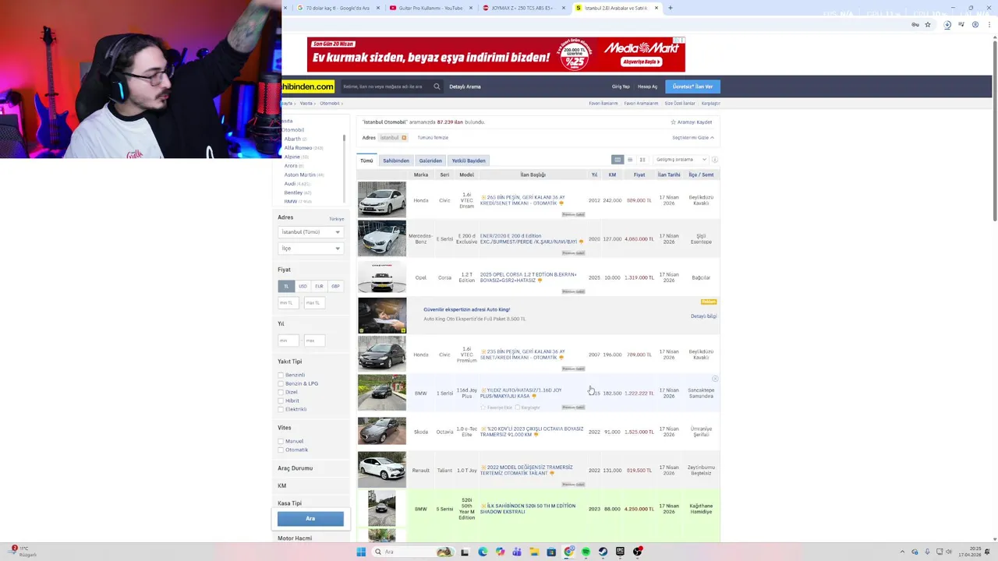998x561 pixels.
Task: Open the new tab plus button
Action: pos(670,8)
